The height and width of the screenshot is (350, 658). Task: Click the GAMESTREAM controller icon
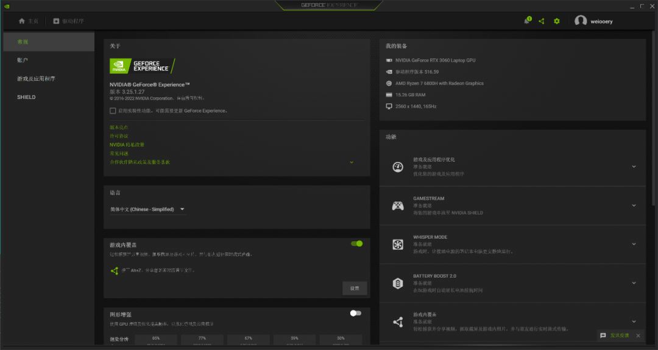pyautogui.click(x=398, y=205)
